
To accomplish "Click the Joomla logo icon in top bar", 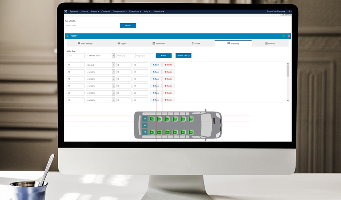I will click(x=65, y=12).
